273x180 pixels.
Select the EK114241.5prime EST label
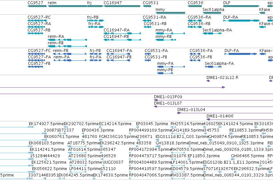(47, 150)
